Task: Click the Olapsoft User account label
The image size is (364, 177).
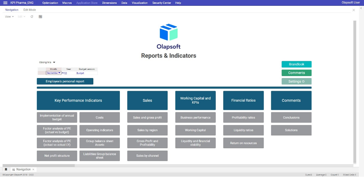Action: coord(351,3)
